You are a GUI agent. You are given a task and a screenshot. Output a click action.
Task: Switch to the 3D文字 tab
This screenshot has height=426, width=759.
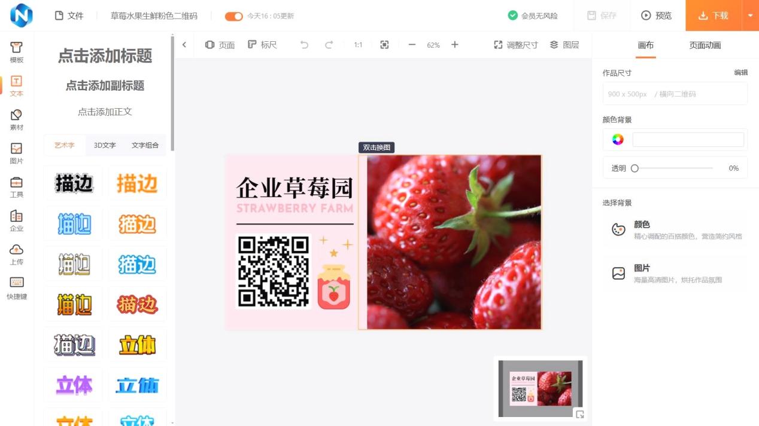pyautogui.click(x=104, y=145)
